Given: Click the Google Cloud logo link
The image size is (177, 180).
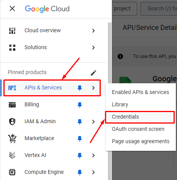Looking at the screenshot, I should 47,9.
